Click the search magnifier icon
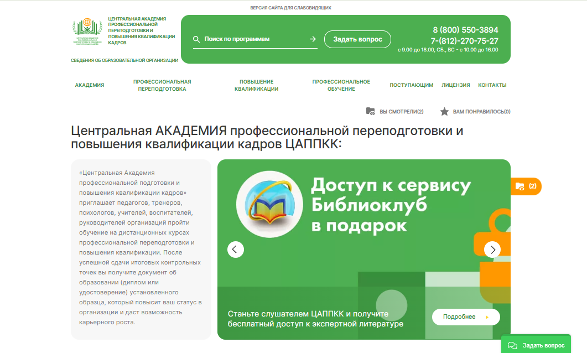Image resolution: width=587 pixels, height=353 pixels. (x=196, y=39)
